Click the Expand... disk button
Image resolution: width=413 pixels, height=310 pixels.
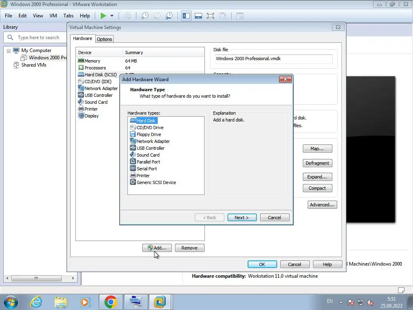317,177
